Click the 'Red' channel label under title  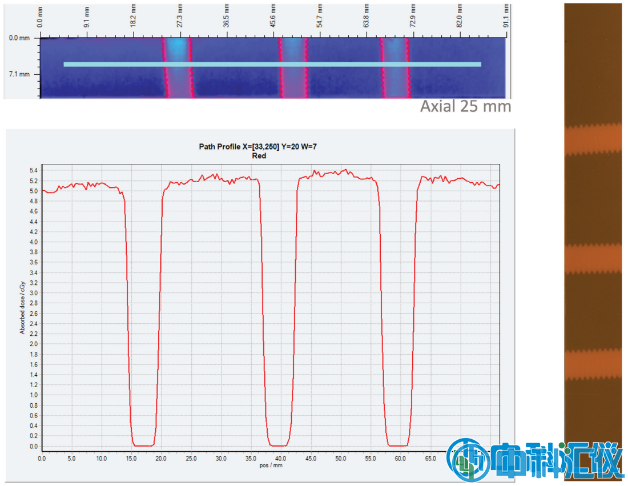pos(259,156)
